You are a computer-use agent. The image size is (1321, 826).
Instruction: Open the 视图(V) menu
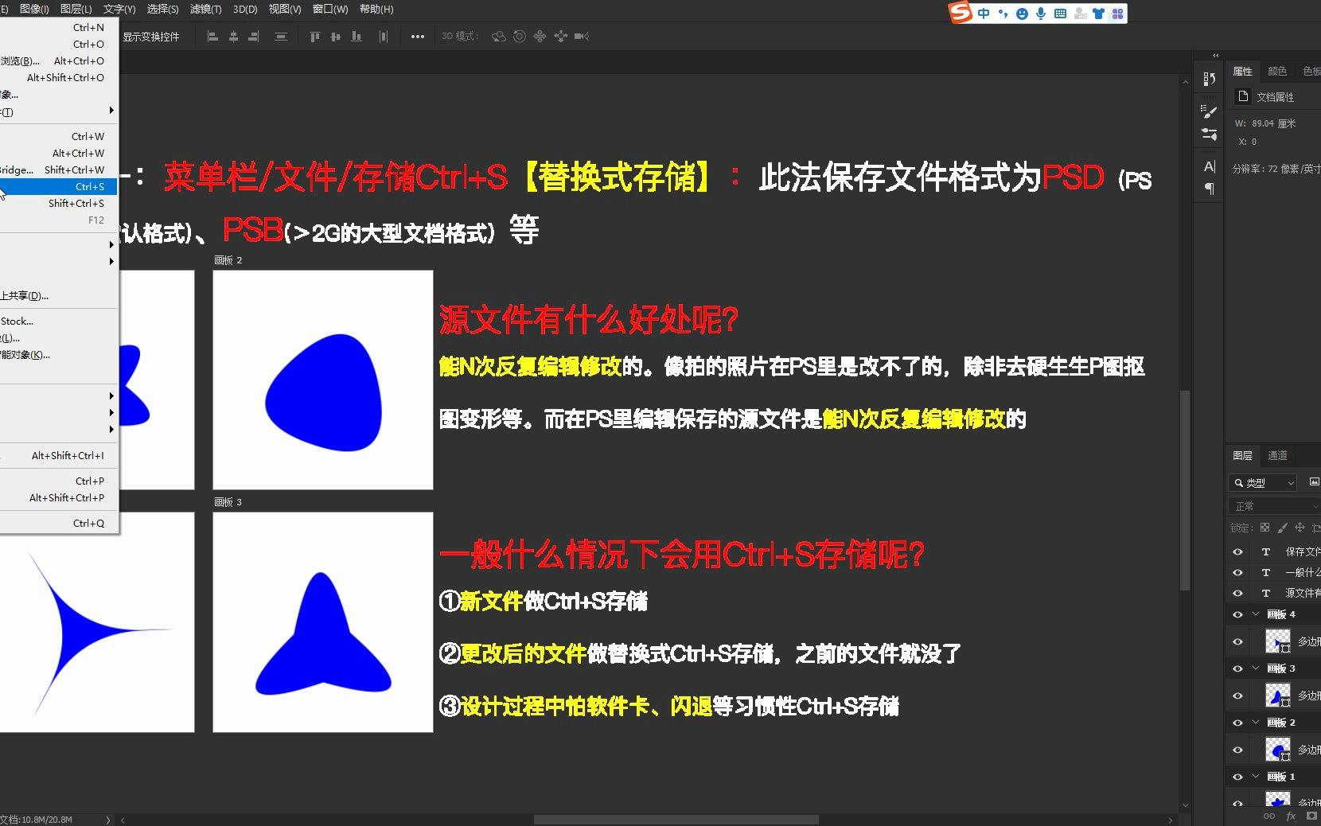point(285,9)
